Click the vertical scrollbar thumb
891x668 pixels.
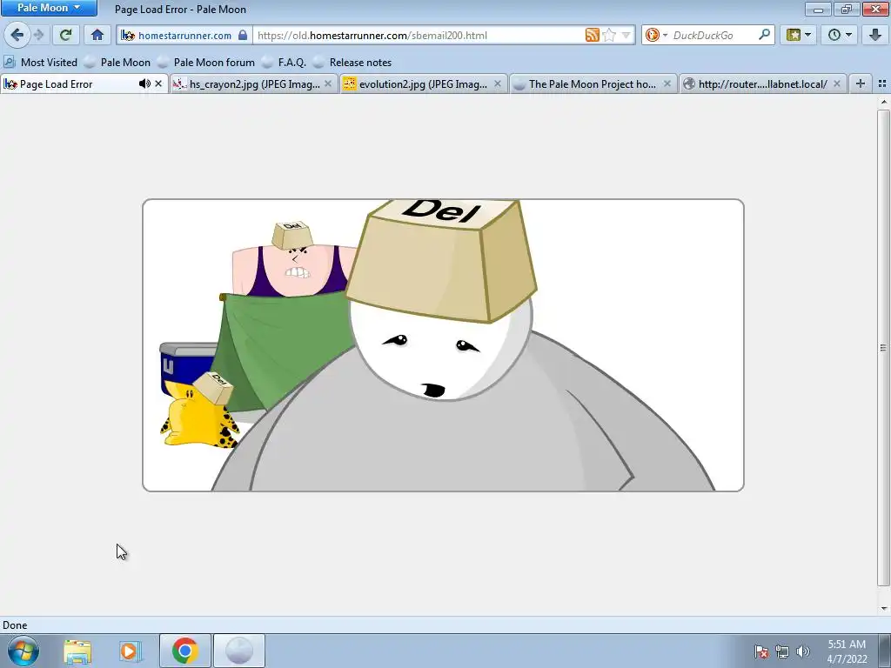[x=883, y=348]
